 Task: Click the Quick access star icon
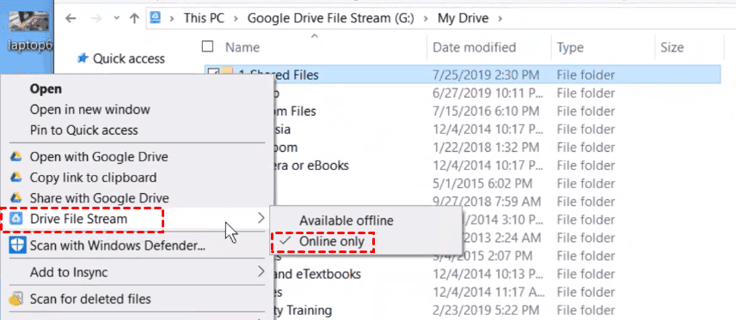83,58
